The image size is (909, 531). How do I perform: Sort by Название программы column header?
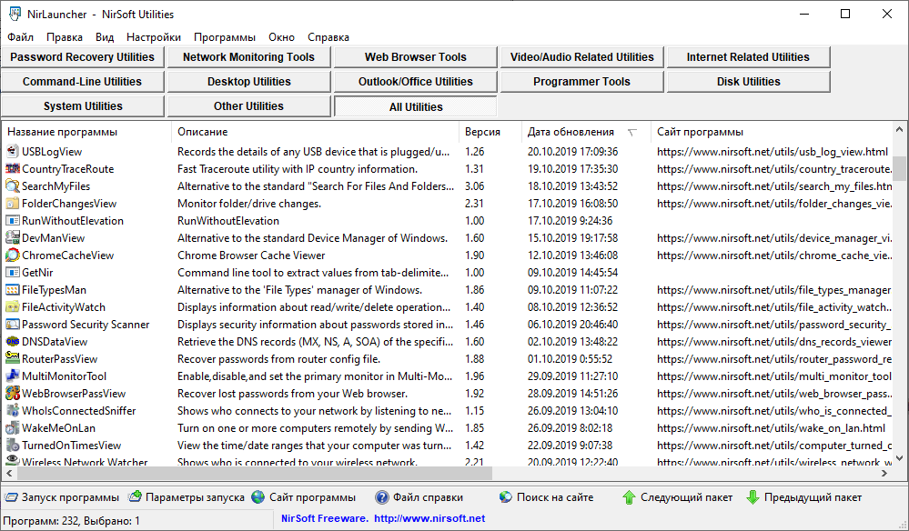[x=86, y=132]
